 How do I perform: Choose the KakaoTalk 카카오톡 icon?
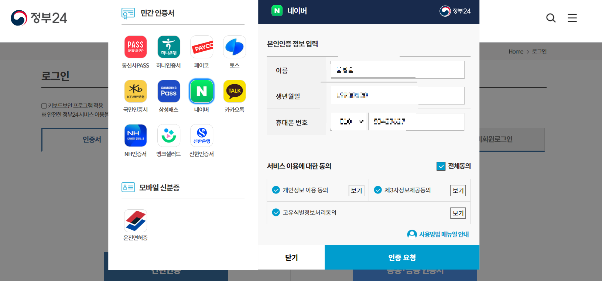tap(235, 91)
